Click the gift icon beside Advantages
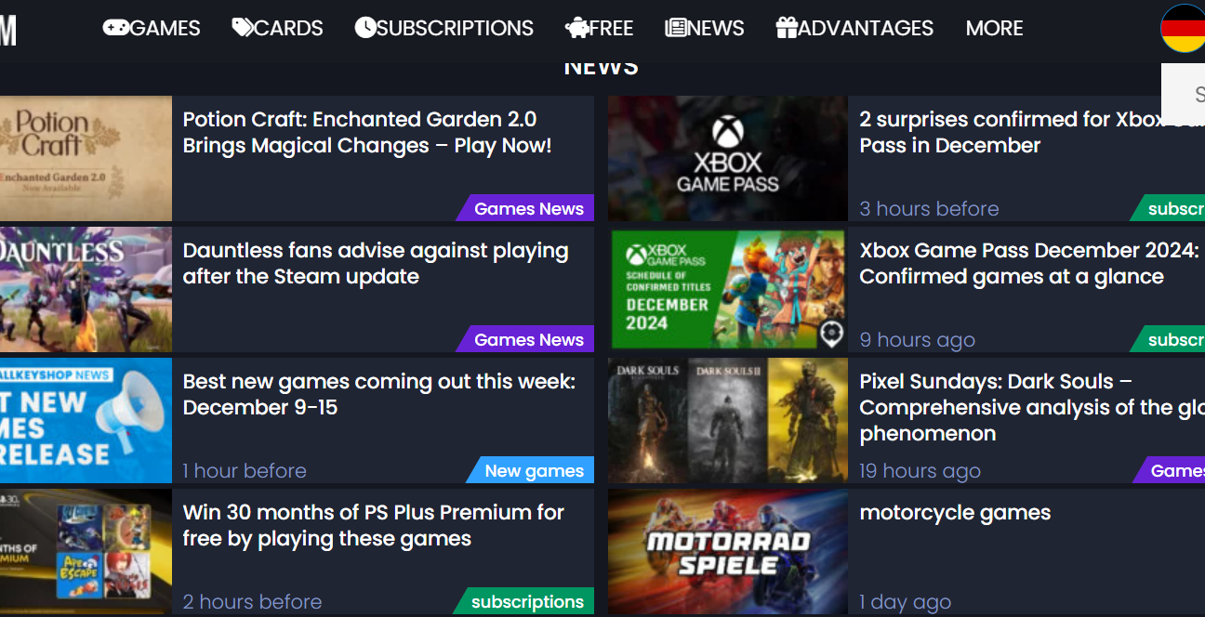This screenshot has width=1205, height=617. 787,28
